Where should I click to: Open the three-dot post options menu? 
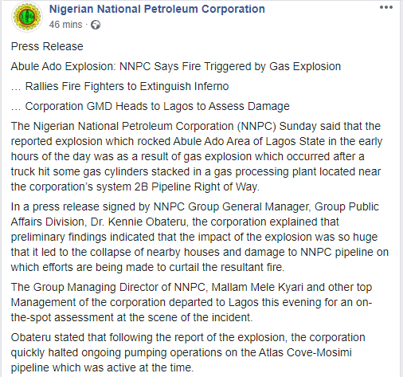coord(386,7)
